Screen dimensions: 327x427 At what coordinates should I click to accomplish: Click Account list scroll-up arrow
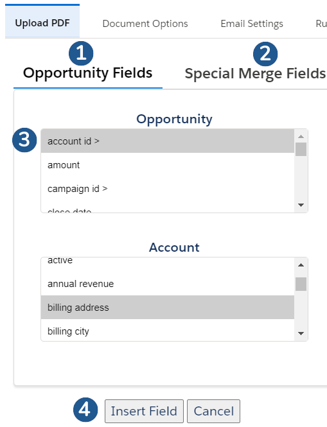point(301,265)
